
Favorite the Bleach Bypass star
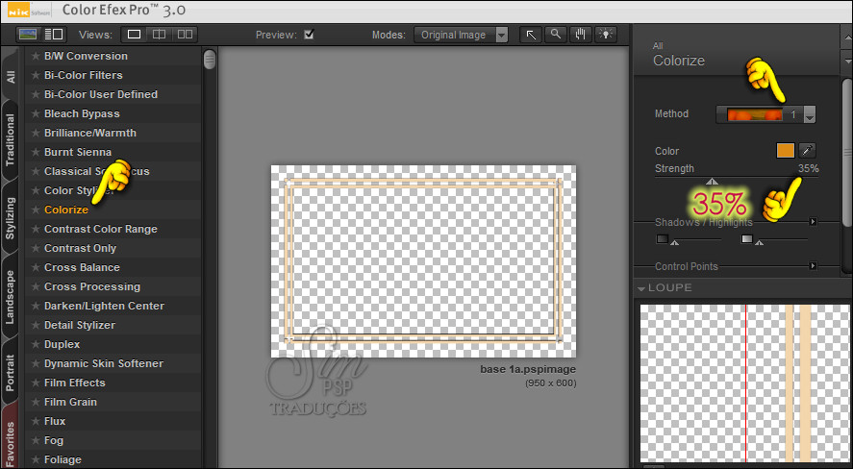point(36,113)
